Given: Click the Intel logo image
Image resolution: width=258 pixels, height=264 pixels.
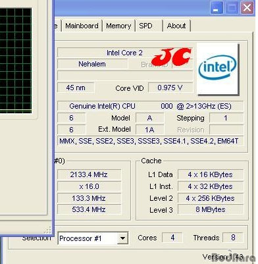Looking at the screenshot, I should [217, 68].
